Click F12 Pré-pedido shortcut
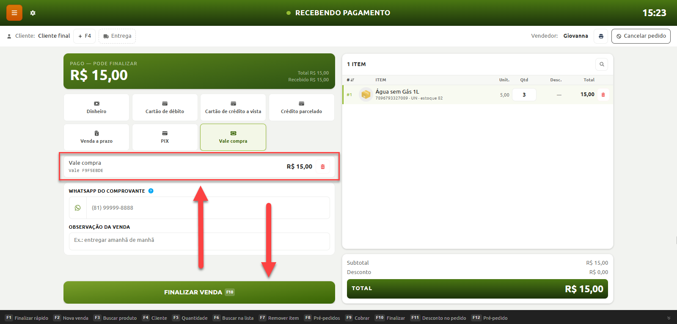Screen dimensions: 677x324 pos(490,318)
